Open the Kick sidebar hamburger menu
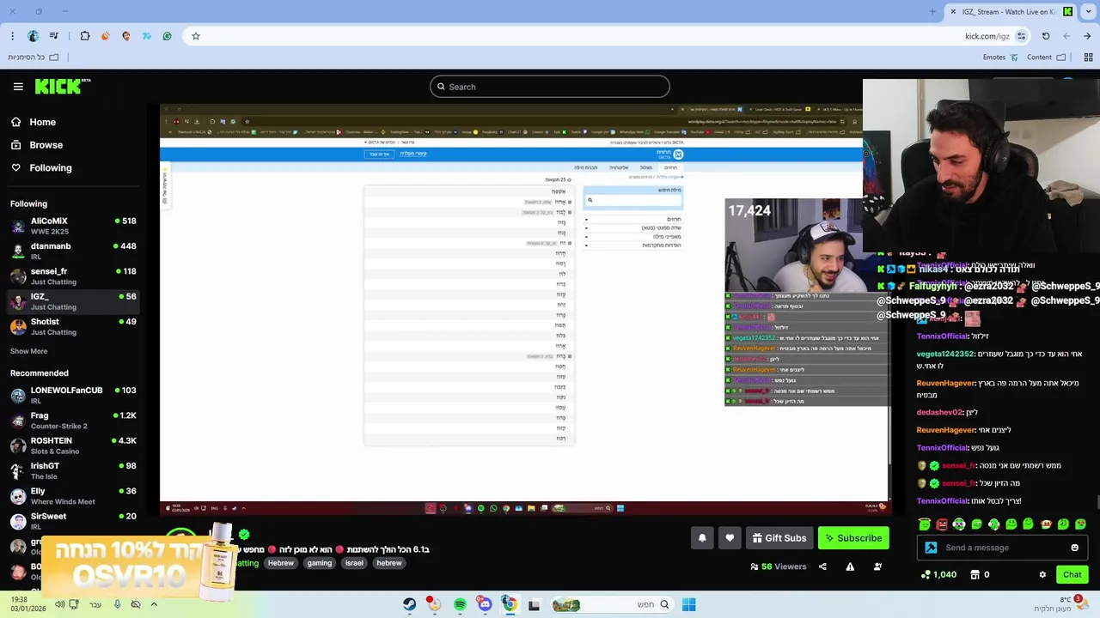Image resolution: width=1100 pixels, height=618 pixels. pyautogui.click(x=18, y=87)
